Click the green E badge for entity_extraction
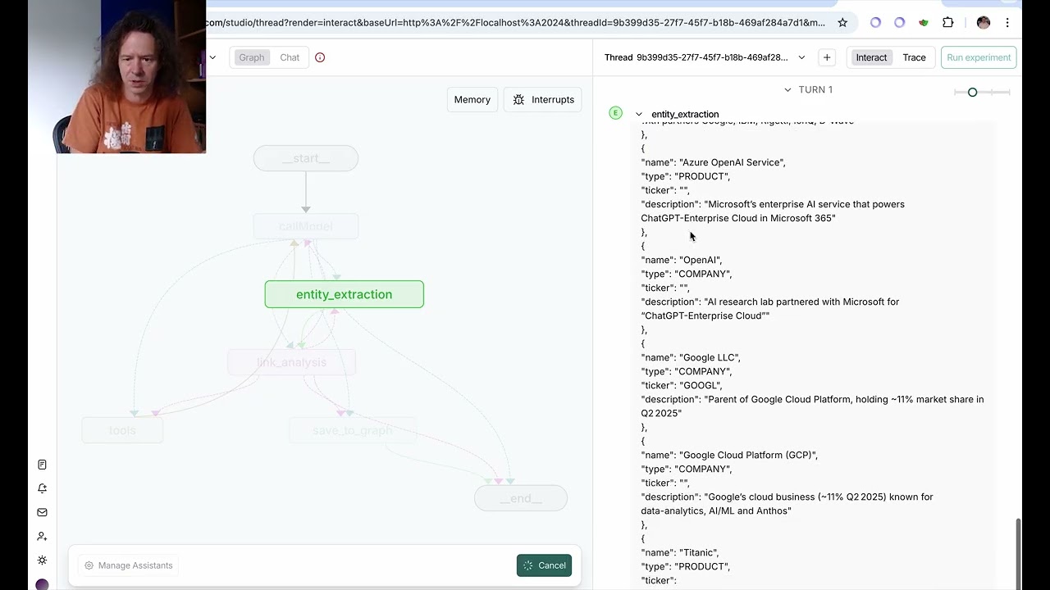The height and width of the screenshot is (590, 1050). click(615, 113)
